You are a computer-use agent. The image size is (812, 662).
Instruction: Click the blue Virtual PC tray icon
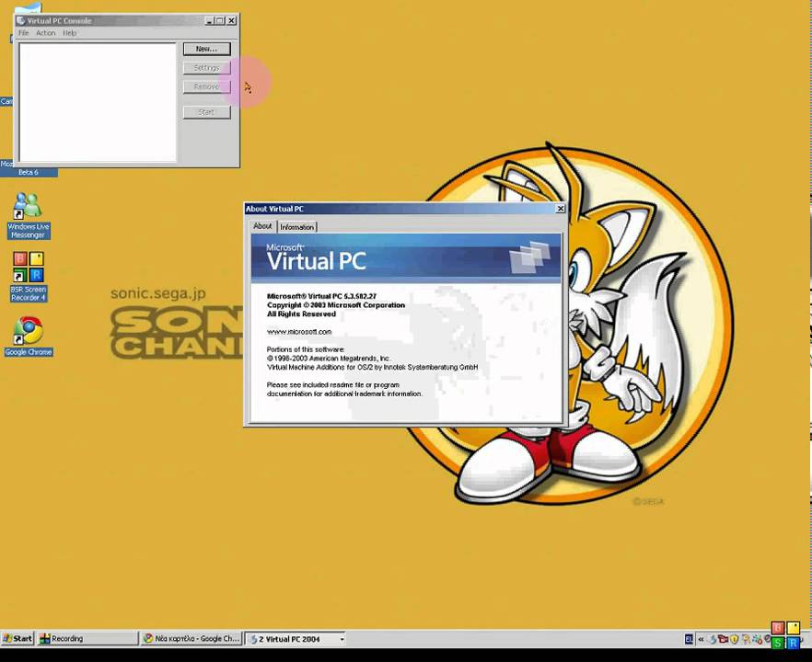713,639
